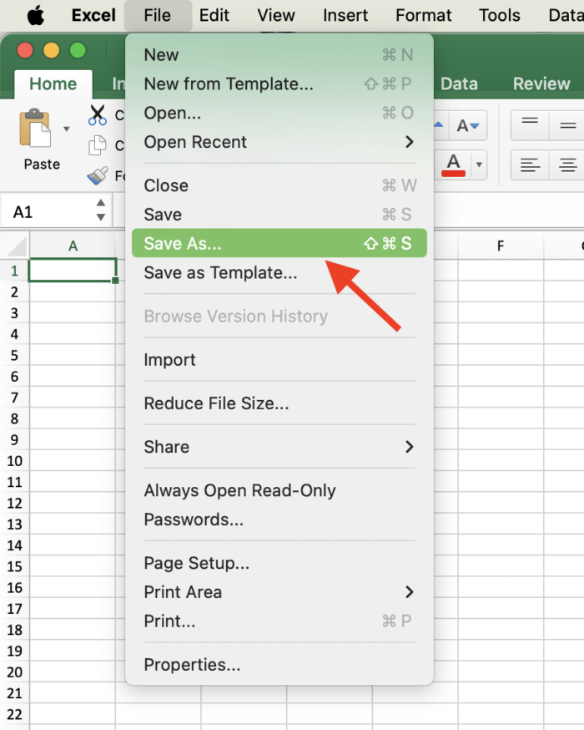
Task: Open the Font Color dropdown arrow
Action: (x=479, y=164)
